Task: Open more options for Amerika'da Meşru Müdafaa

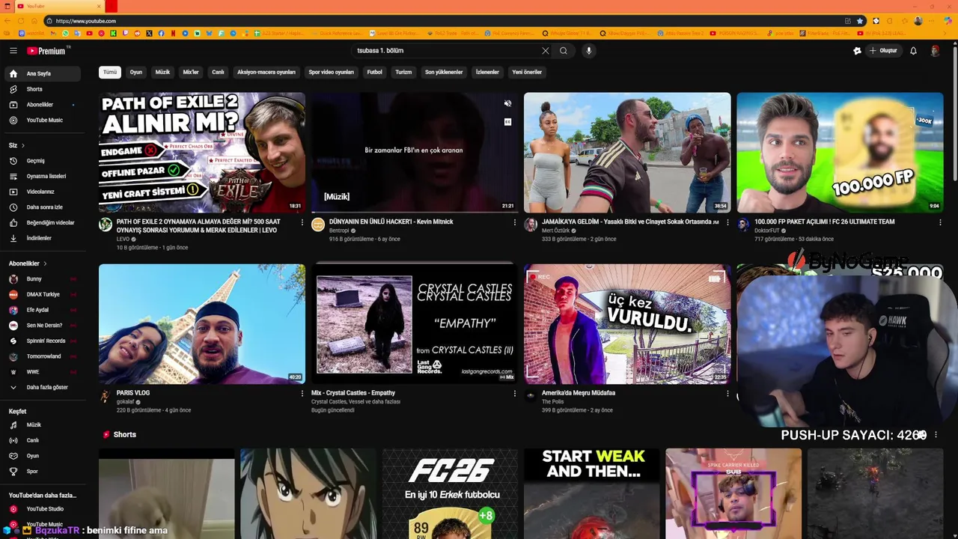Action: point(727,394)
